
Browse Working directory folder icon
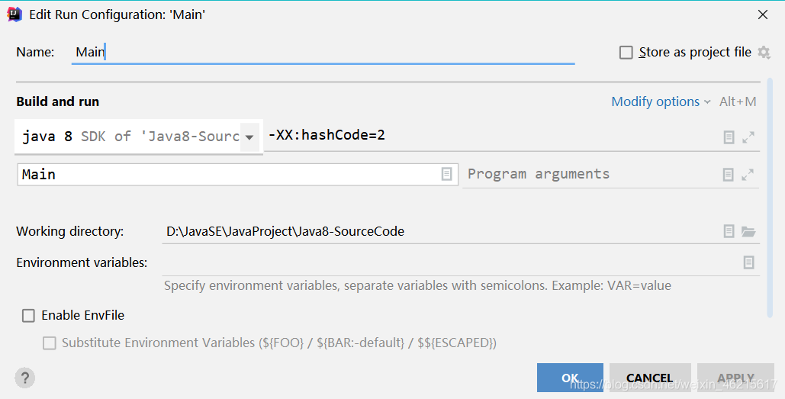748,231
